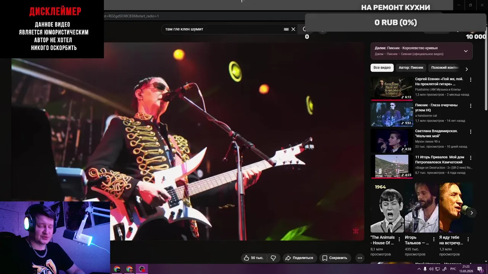The width and height of the screenshot is (488, 274).
Task: Click the 'Музон лихих 90-х' channel name
Action: pos(429,141)
